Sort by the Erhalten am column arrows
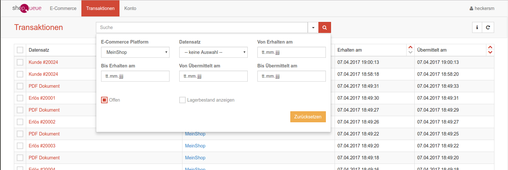The width and height of the screenshot is (508, 170). pos(410,50)
